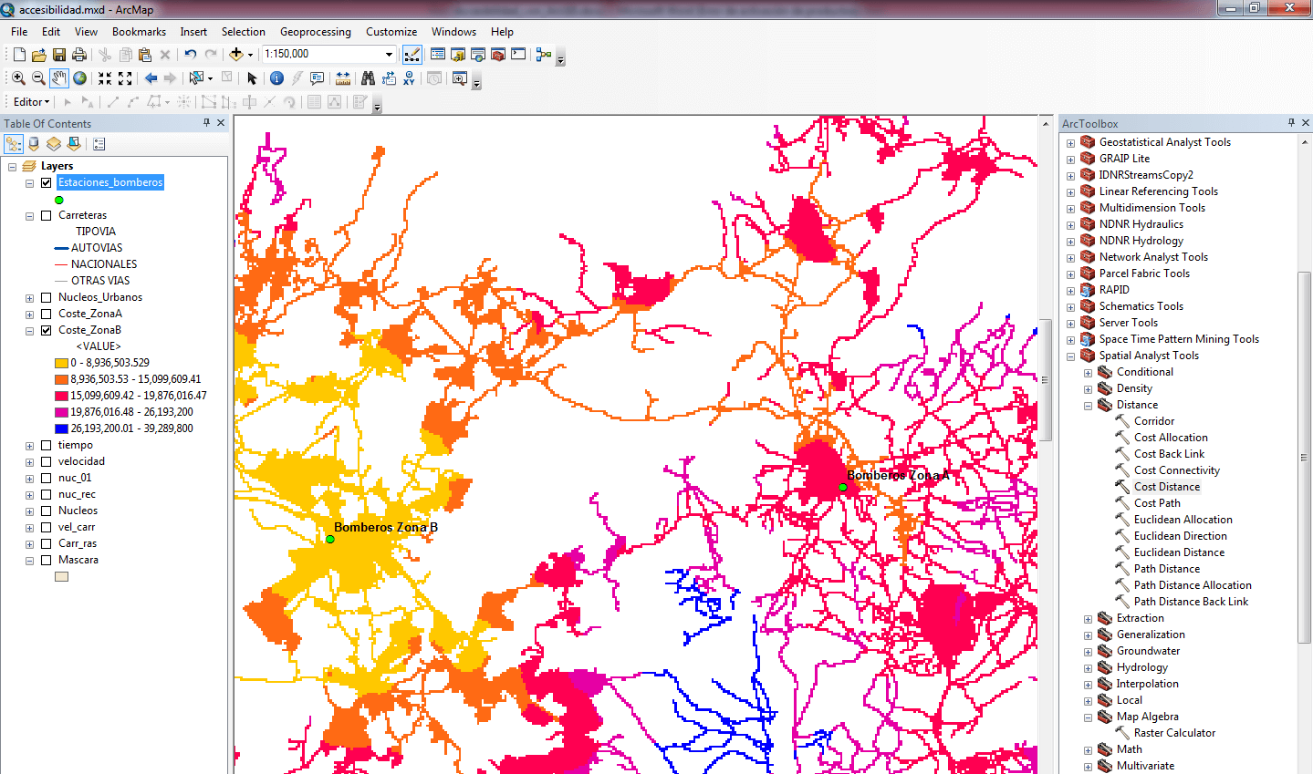Open the map scale dropdown

click(x=389, y=55)
